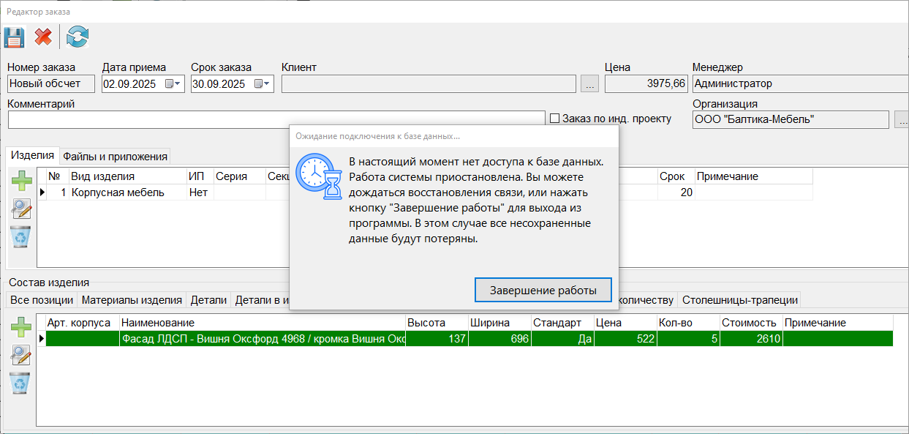The image size is (909, 434).
Task: Select the 'Детали' tab
Action: 208,300
